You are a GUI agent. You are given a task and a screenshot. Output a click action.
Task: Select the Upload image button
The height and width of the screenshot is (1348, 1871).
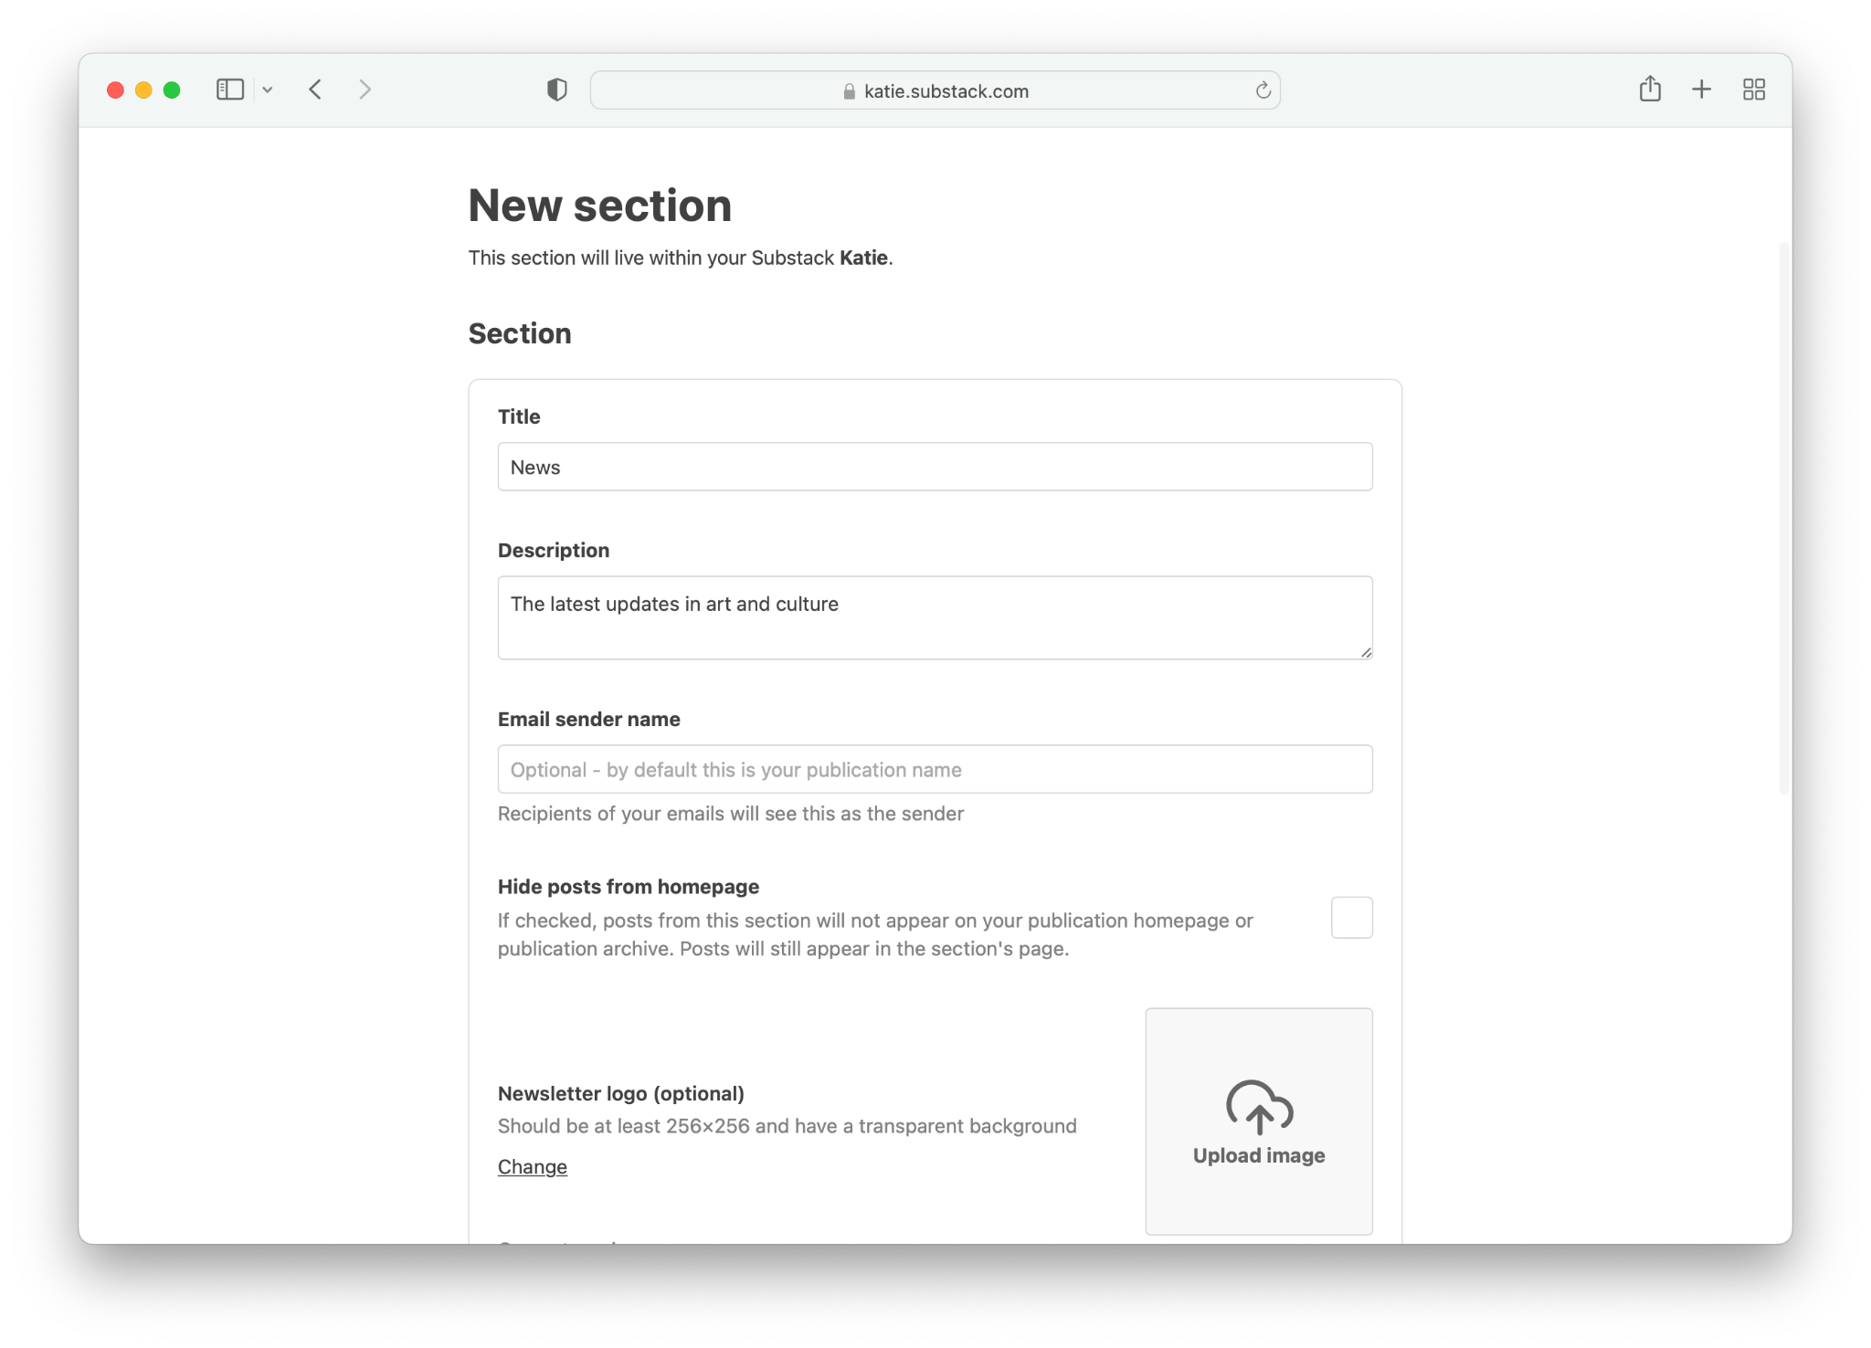point(1258,1120)
